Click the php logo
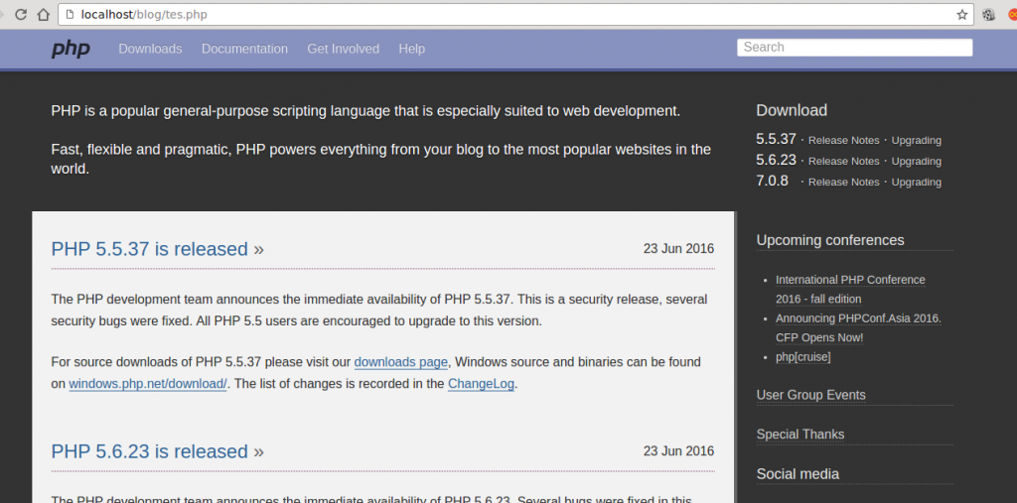 click(x=71, y=49)
